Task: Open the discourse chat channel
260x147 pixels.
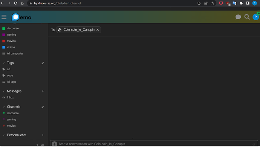Action: 13,113
